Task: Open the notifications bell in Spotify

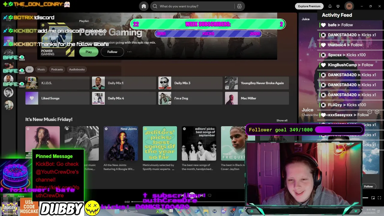Action: 330,6
